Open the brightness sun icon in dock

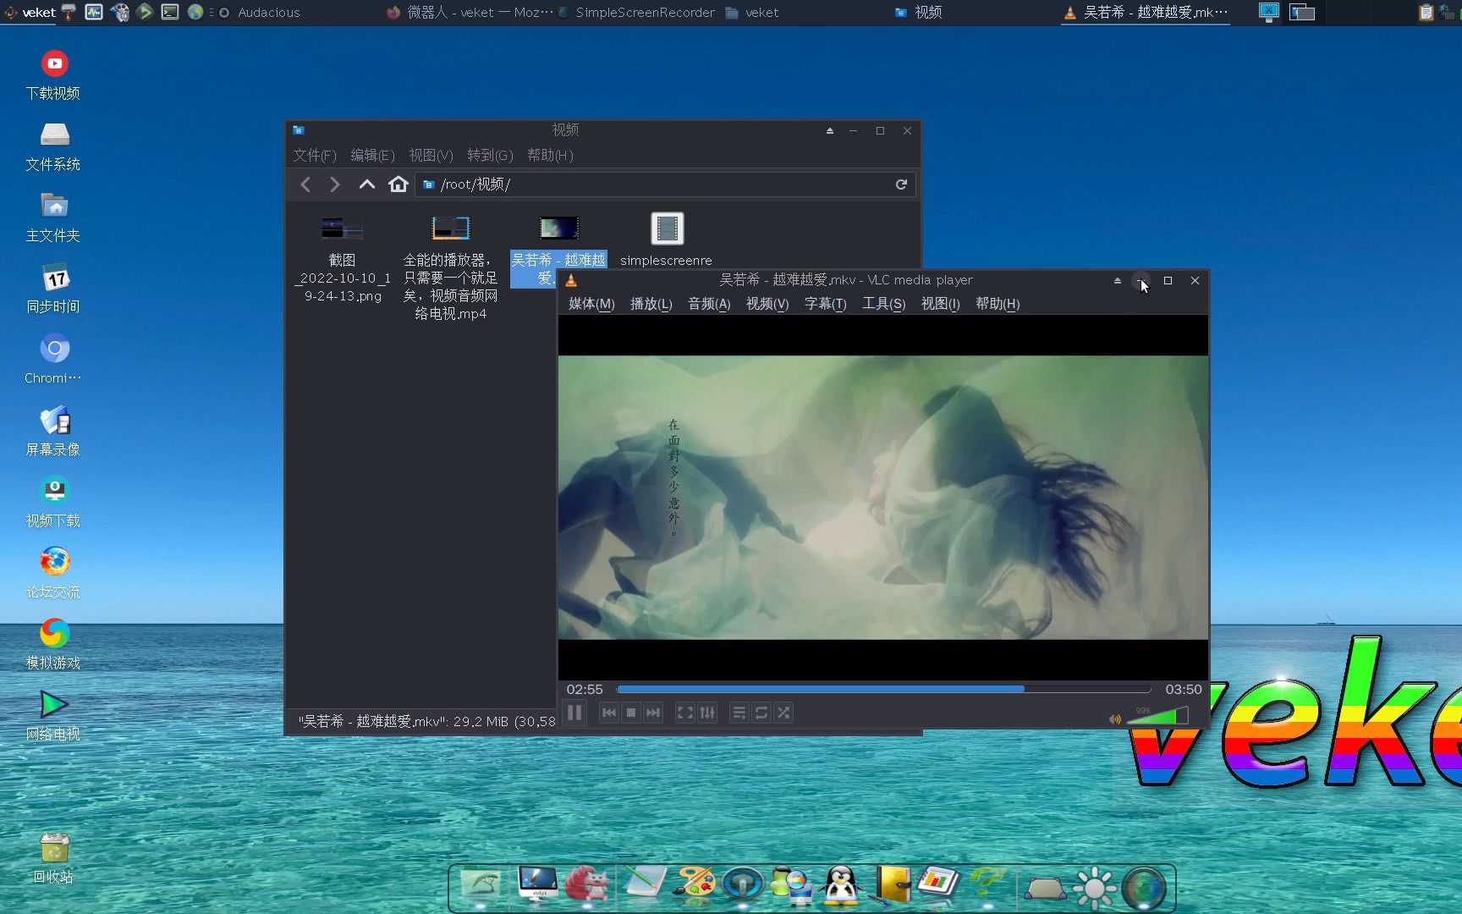coord(1094,887)
